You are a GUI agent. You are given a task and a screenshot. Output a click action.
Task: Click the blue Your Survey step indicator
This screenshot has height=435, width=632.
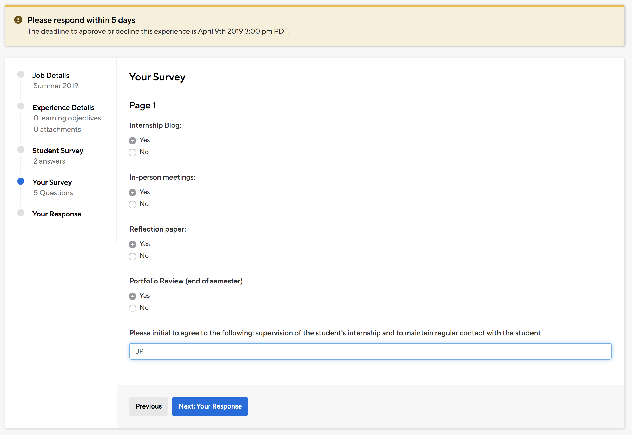click(21, 181)
